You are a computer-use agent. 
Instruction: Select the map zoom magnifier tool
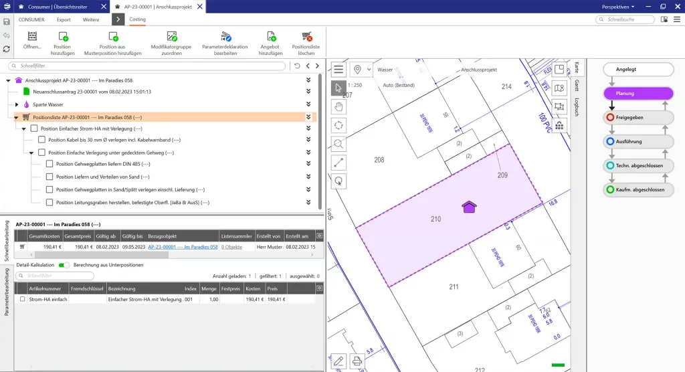point(339,143)
